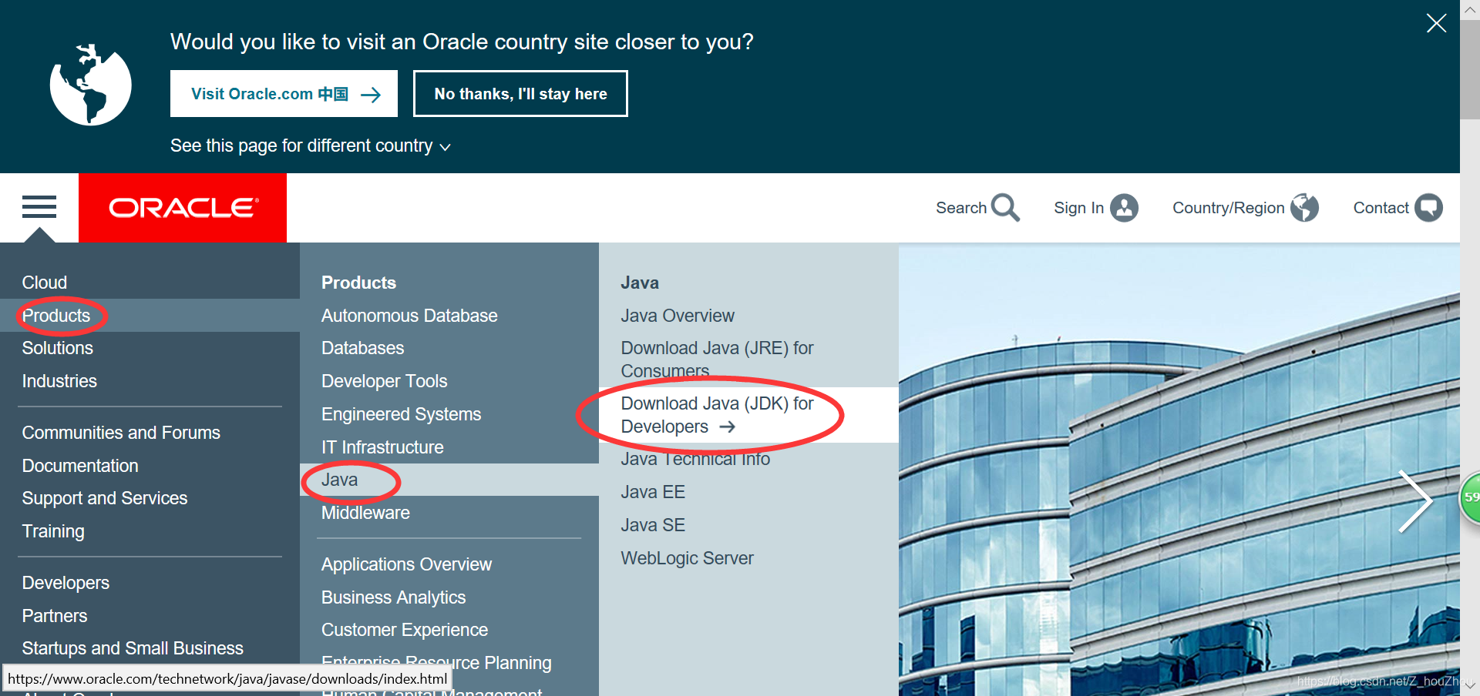Click Sign In label in header
This screenshot has height=696, width=1480.
coord(1078,208)
